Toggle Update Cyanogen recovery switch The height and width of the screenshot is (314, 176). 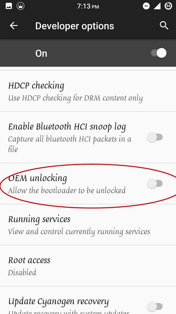pos(155,307)
